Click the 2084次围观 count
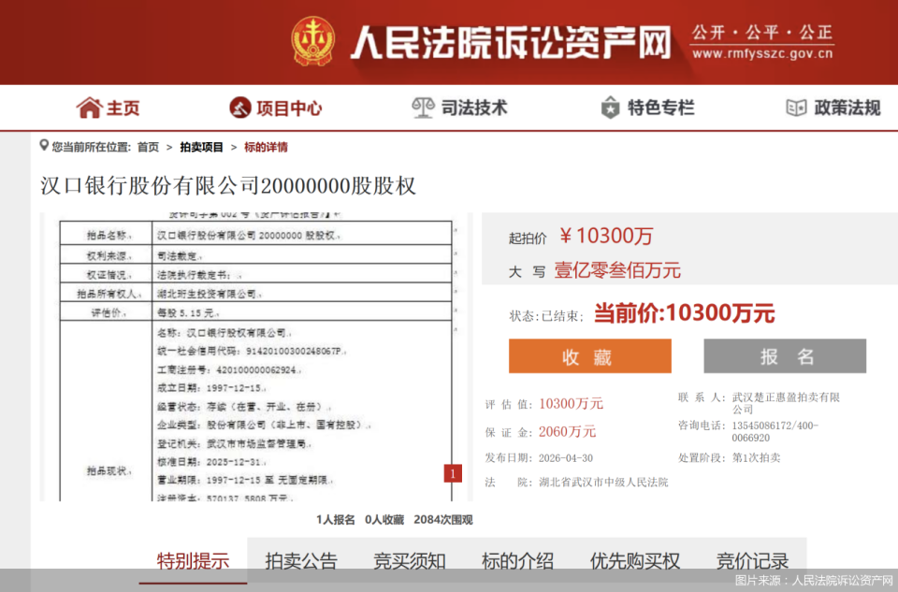The height and width of the screenshot is (592, 898). pos(443,520)
